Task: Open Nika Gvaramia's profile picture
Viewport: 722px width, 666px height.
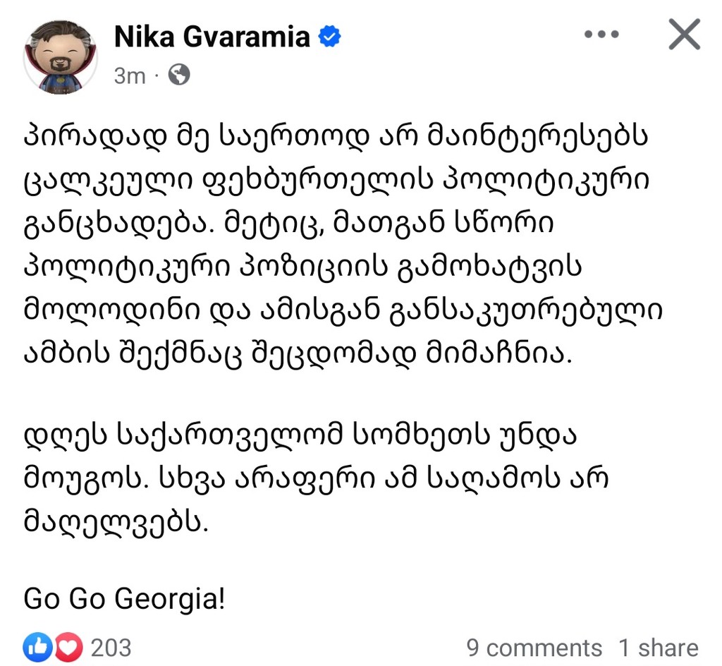Action: 61,57
